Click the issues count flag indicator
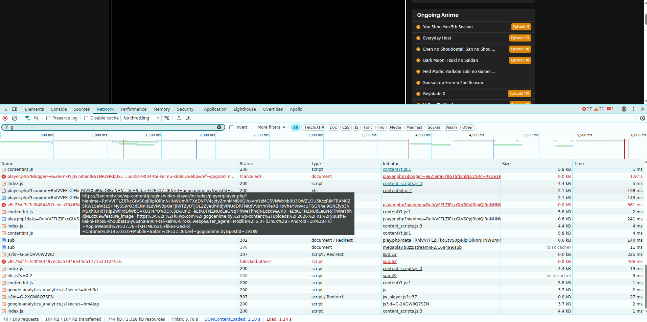Image resolution: width=647 pixels, height=322 pixels. click(x=610, y=109)
